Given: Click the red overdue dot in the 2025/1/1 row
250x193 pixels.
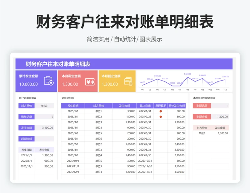Looking at the screenshot, I should coord(161,111).
